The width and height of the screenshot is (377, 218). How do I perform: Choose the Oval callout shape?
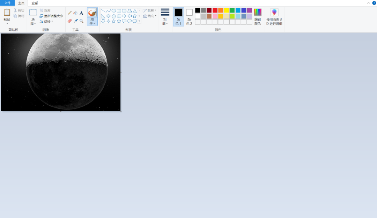[130, 21]
